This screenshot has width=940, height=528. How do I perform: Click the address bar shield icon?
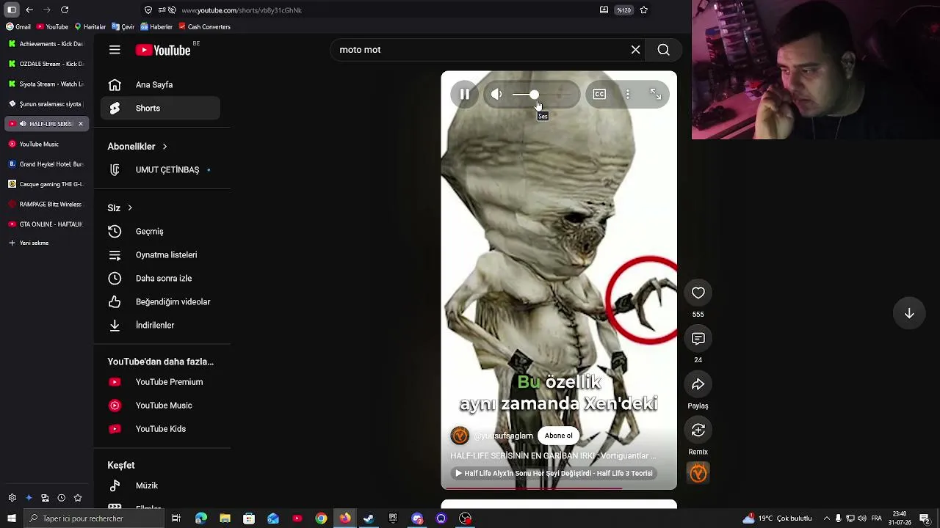[x=148, y=10]
